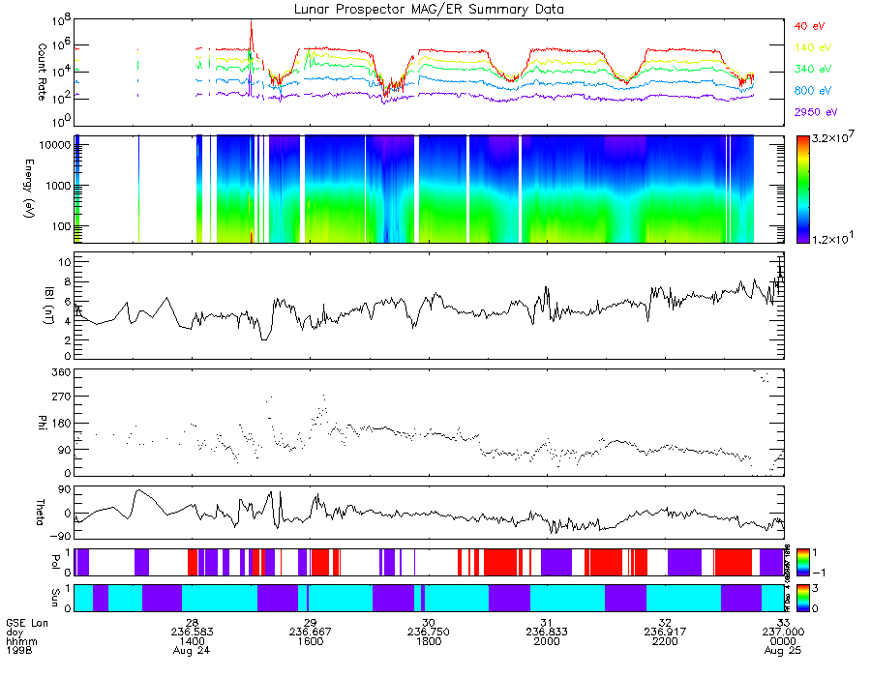
Task: Click the 2200 time axis label
Action: [x=665, y=641]
